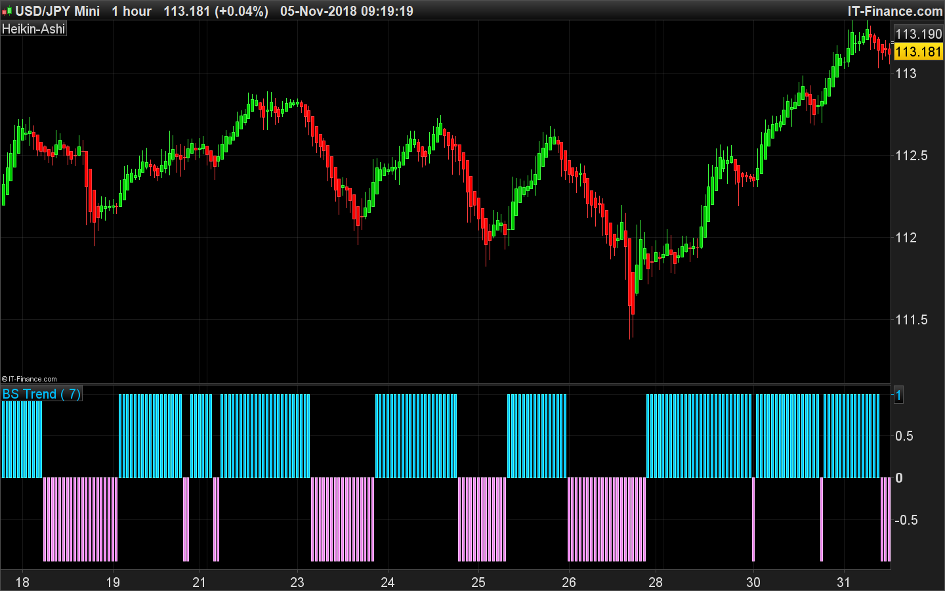Viewport: 945px width, 591px height.
Task: Click the Heikin-Ashi chart style label
Action: click(x=33, y=29)
